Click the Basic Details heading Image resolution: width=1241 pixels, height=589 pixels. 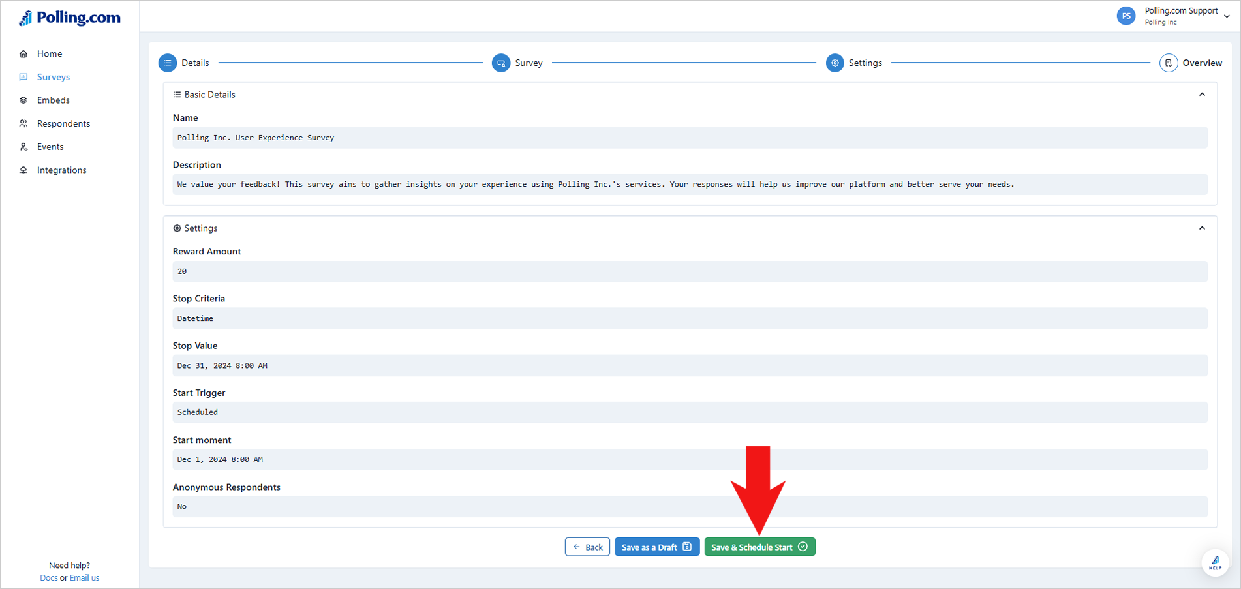click(x=209, y=95)
